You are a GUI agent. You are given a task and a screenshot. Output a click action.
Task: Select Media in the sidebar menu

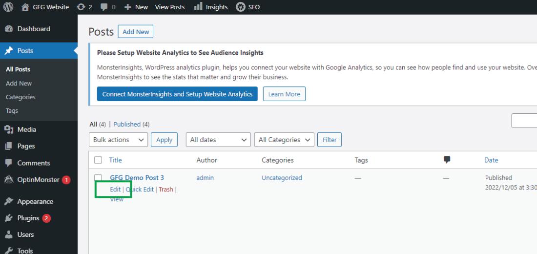click(26, 129)
